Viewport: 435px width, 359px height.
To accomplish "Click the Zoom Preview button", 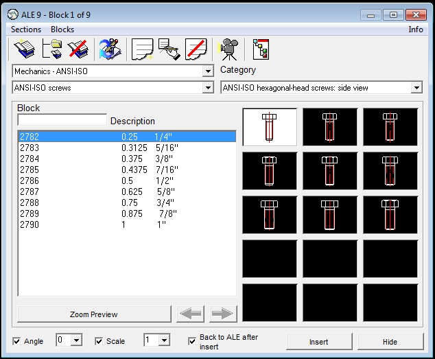I will [x=94, y=314].
